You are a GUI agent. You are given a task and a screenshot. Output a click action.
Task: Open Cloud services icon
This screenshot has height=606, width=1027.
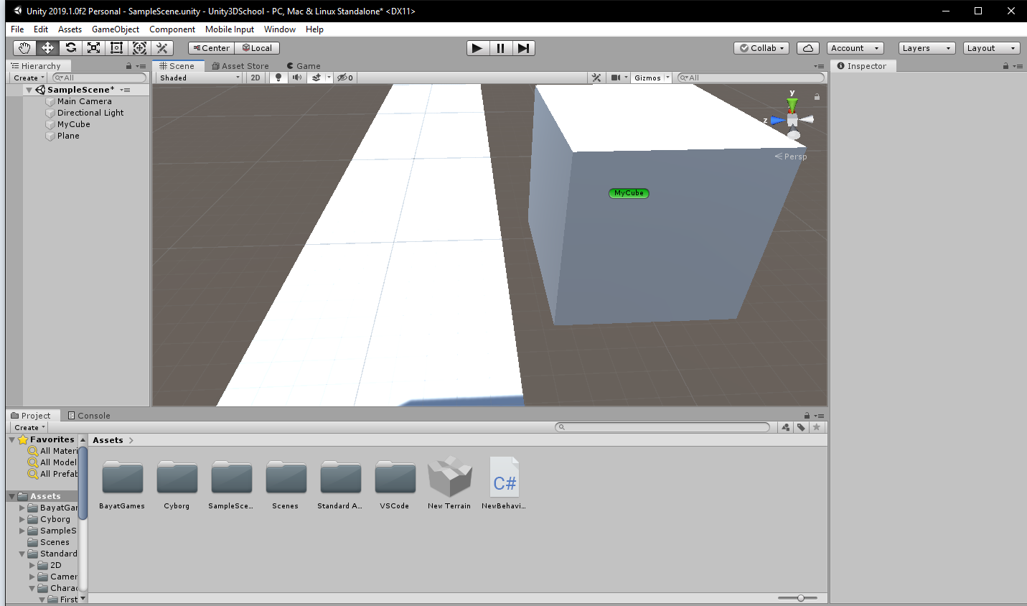808,48
